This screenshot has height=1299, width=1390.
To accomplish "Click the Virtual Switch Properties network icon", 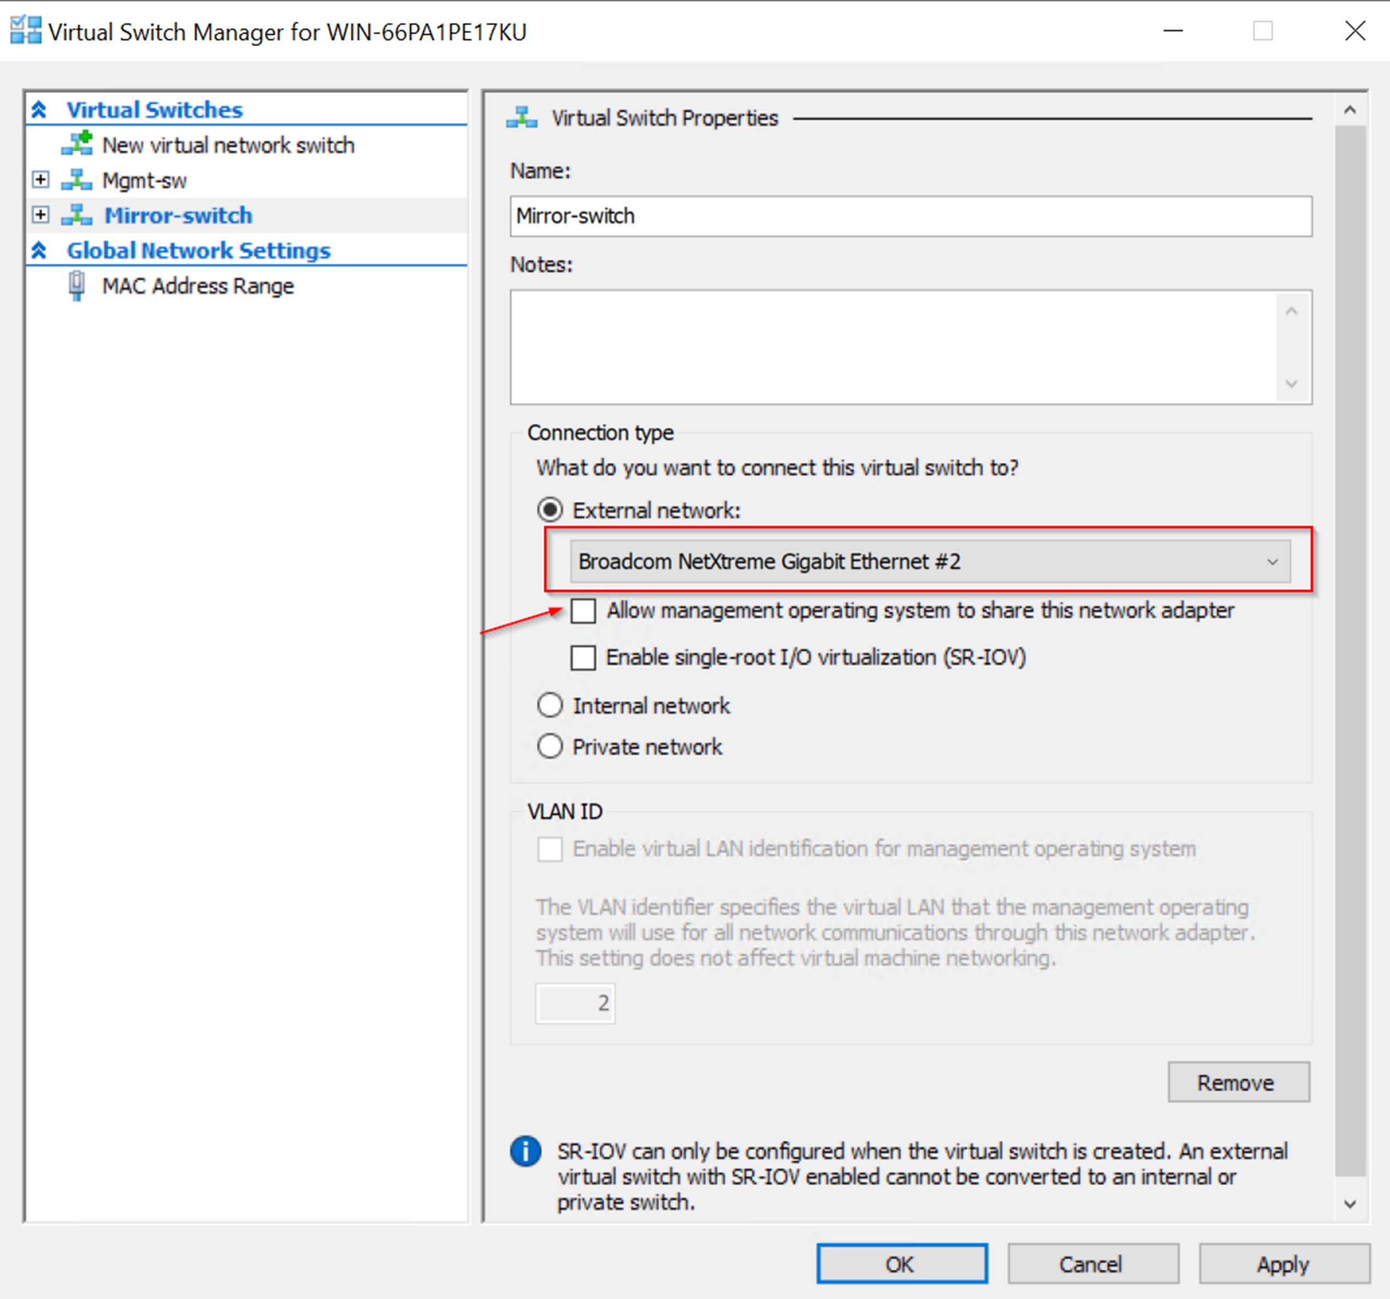I will pos(522,116).
